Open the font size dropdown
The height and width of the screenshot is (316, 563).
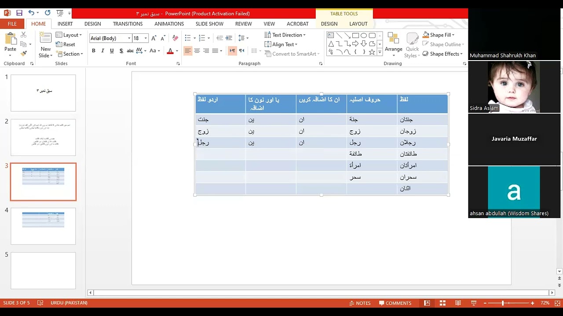point(146,38)
